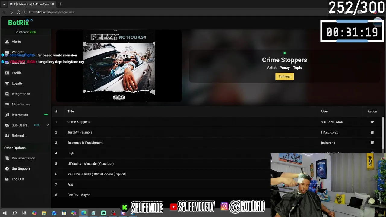The image size is (386, 217).
Task: Launch File Explorer from taskbar
Action: click(x=44, y=213)
